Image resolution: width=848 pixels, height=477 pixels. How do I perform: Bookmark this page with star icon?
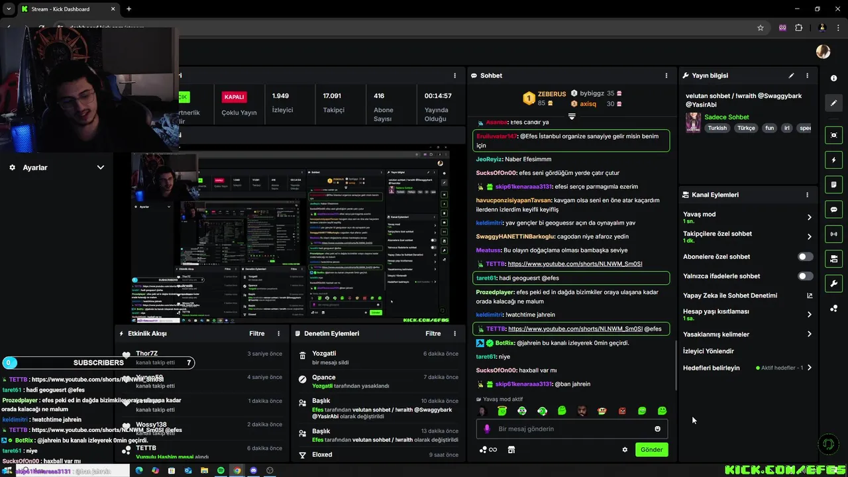[761, 28]
